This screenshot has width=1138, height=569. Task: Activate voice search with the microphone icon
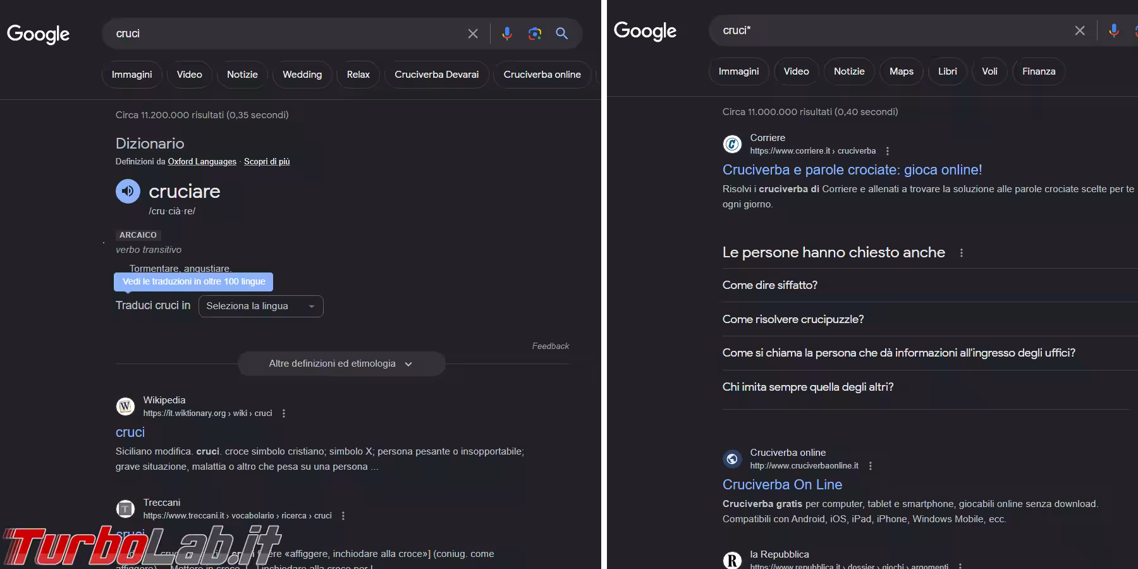pyautogui.click(x=508, y=34)
